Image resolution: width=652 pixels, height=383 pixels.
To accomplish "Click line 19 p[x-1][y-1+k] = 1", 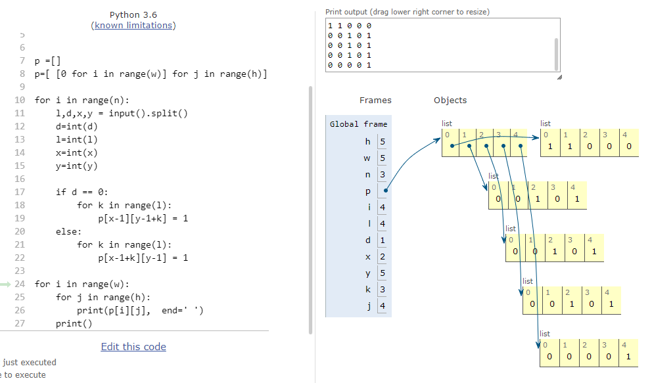I will point(143,219).
